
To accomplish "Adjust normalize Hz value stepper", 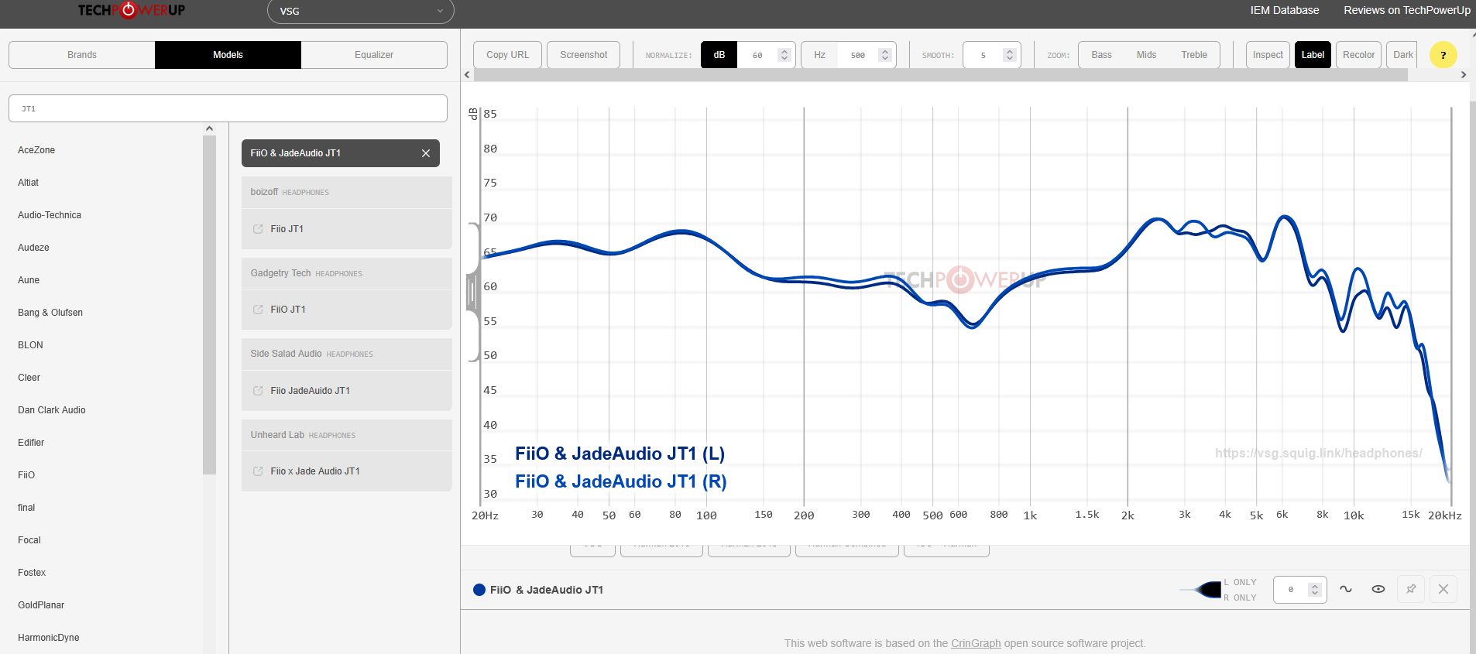I will pyautogui.click(x=885, y=55).
